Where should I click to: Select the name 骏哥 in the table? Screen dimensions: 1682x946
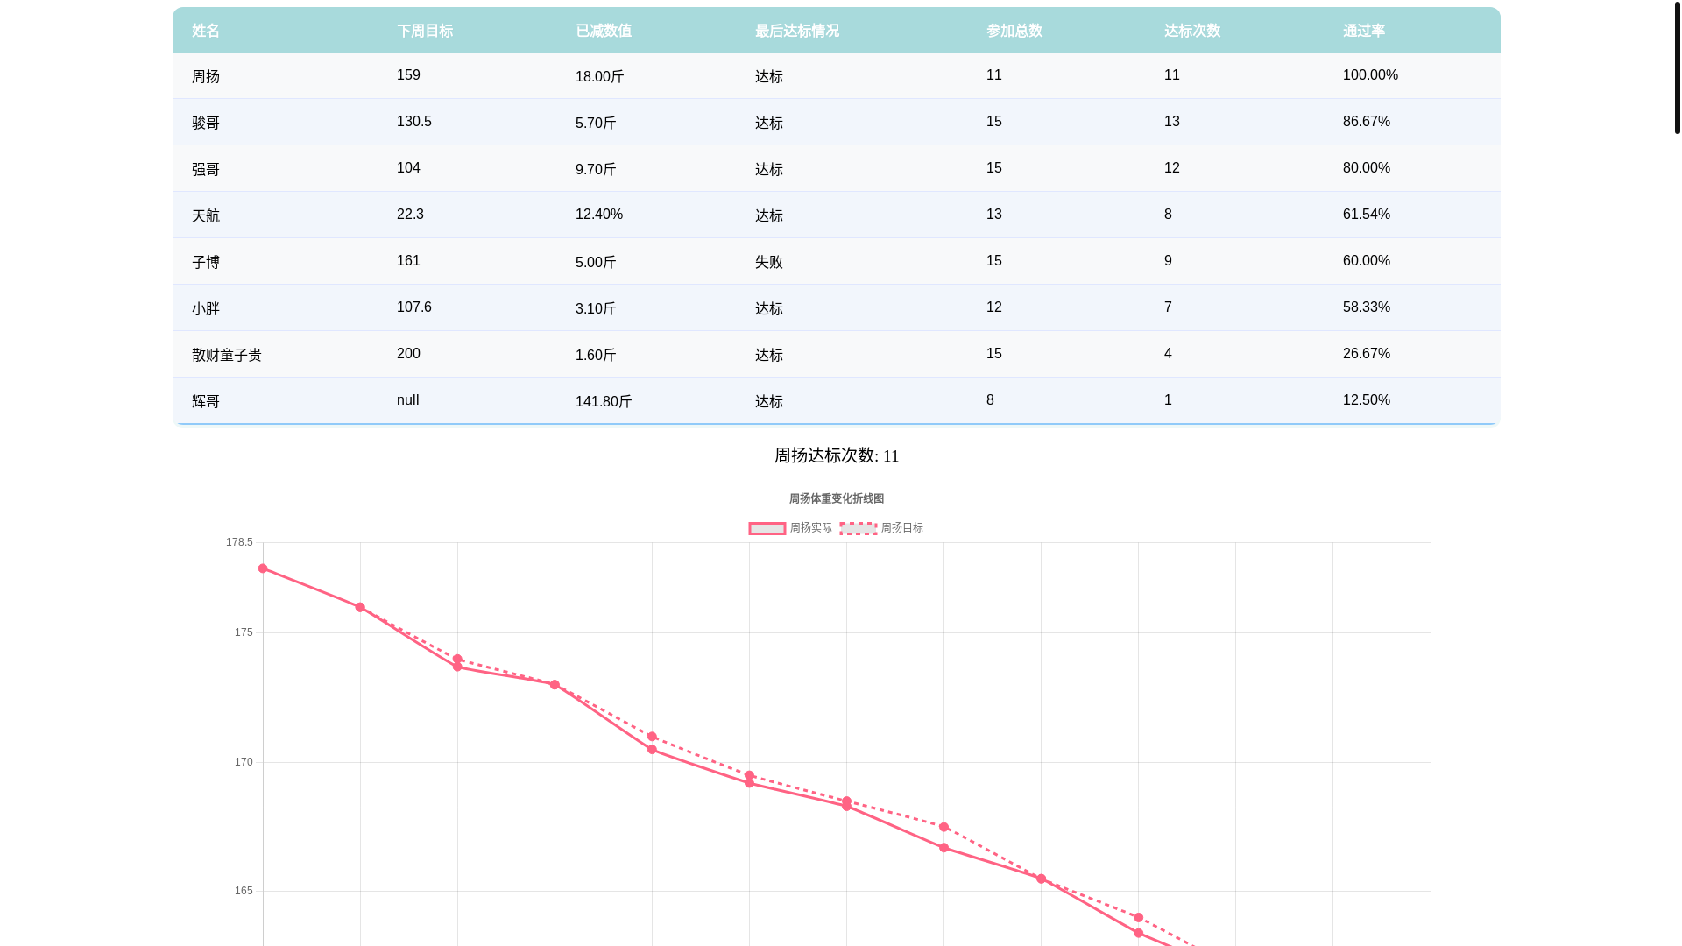[x=206, y=124]
